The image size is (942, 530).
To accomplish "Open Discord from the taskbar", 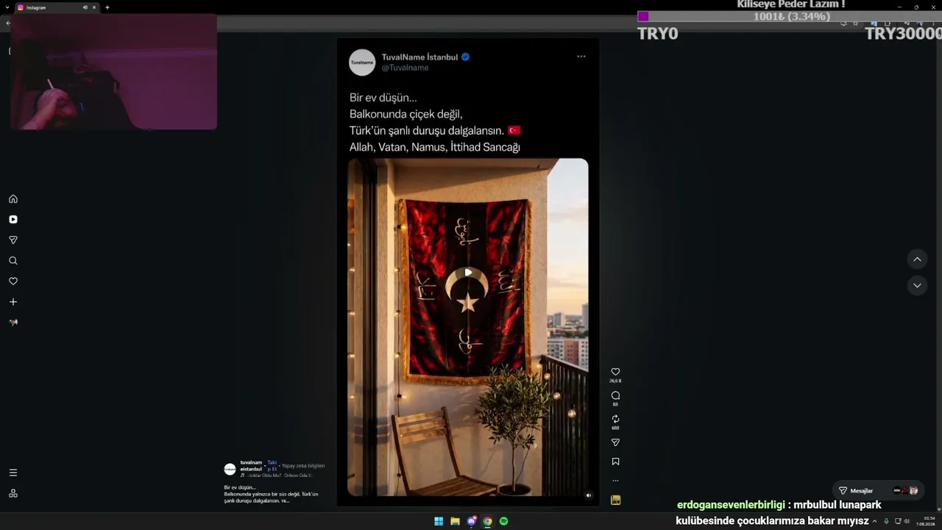I will 472,521.
